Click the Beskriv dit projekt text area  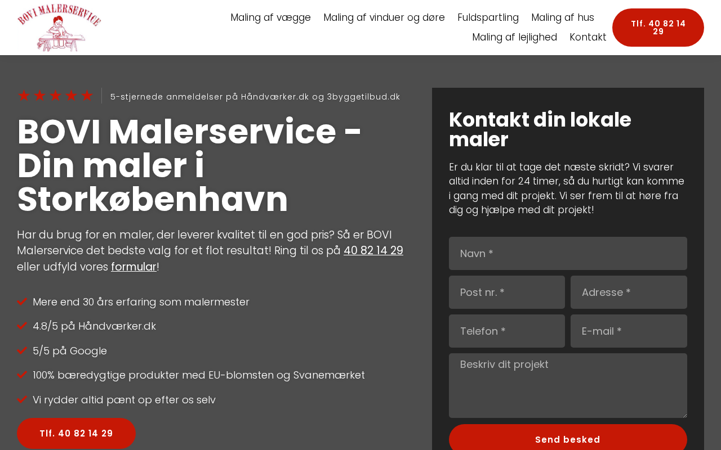click(568, 385)
